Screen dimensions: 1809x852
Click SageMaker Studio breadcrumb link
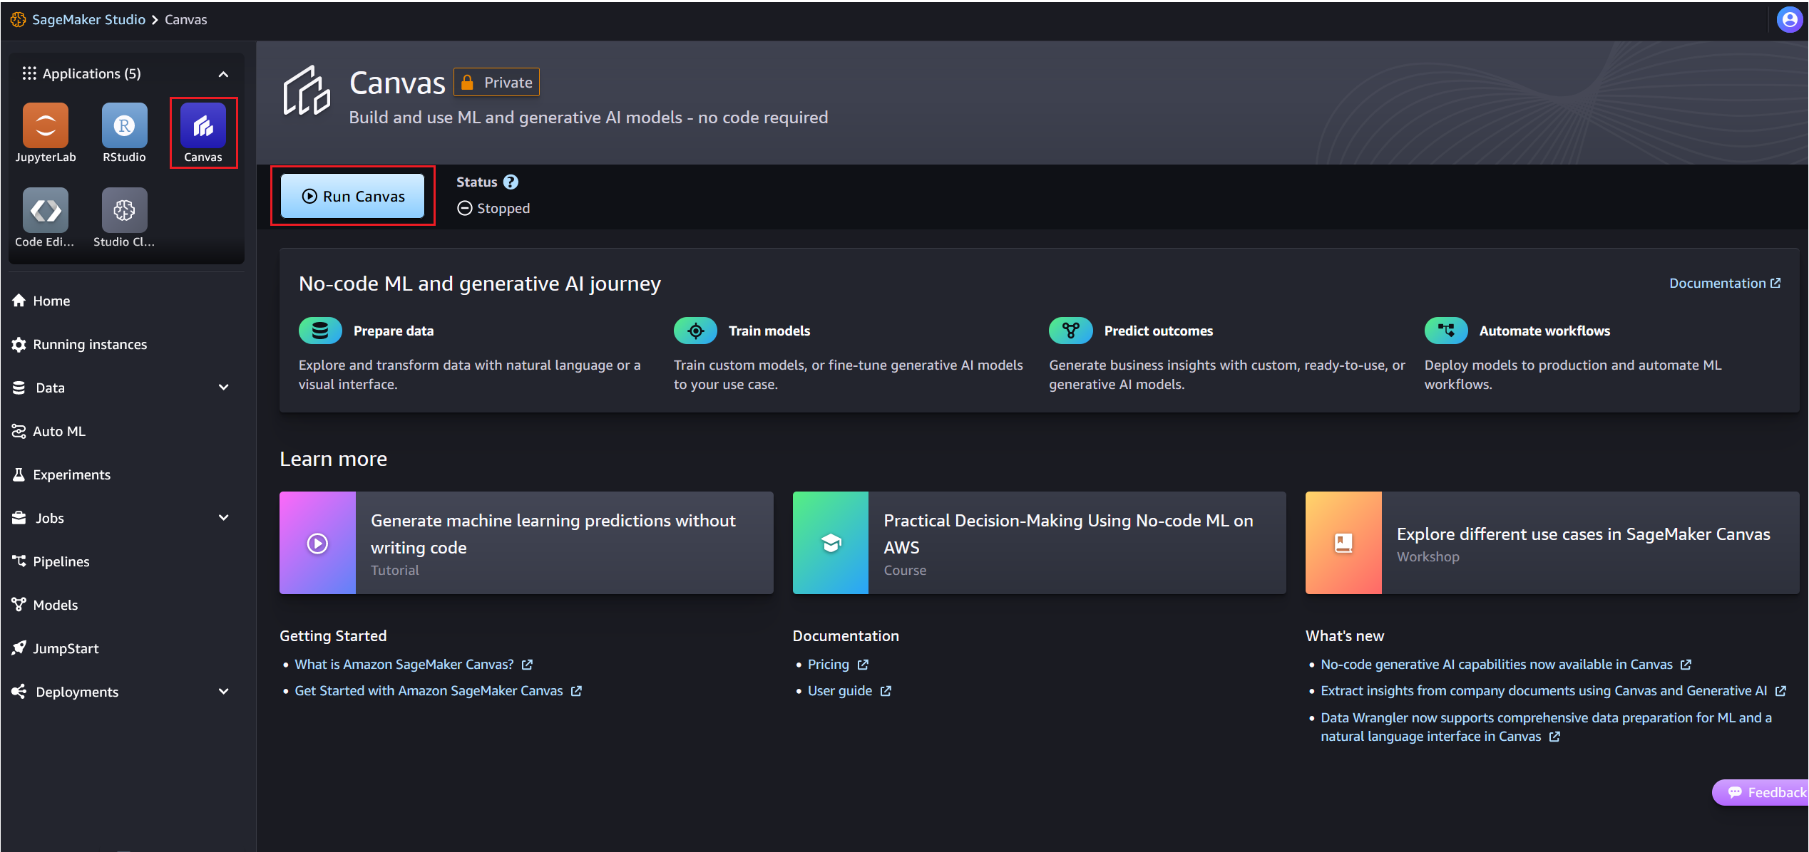point(88,20)
